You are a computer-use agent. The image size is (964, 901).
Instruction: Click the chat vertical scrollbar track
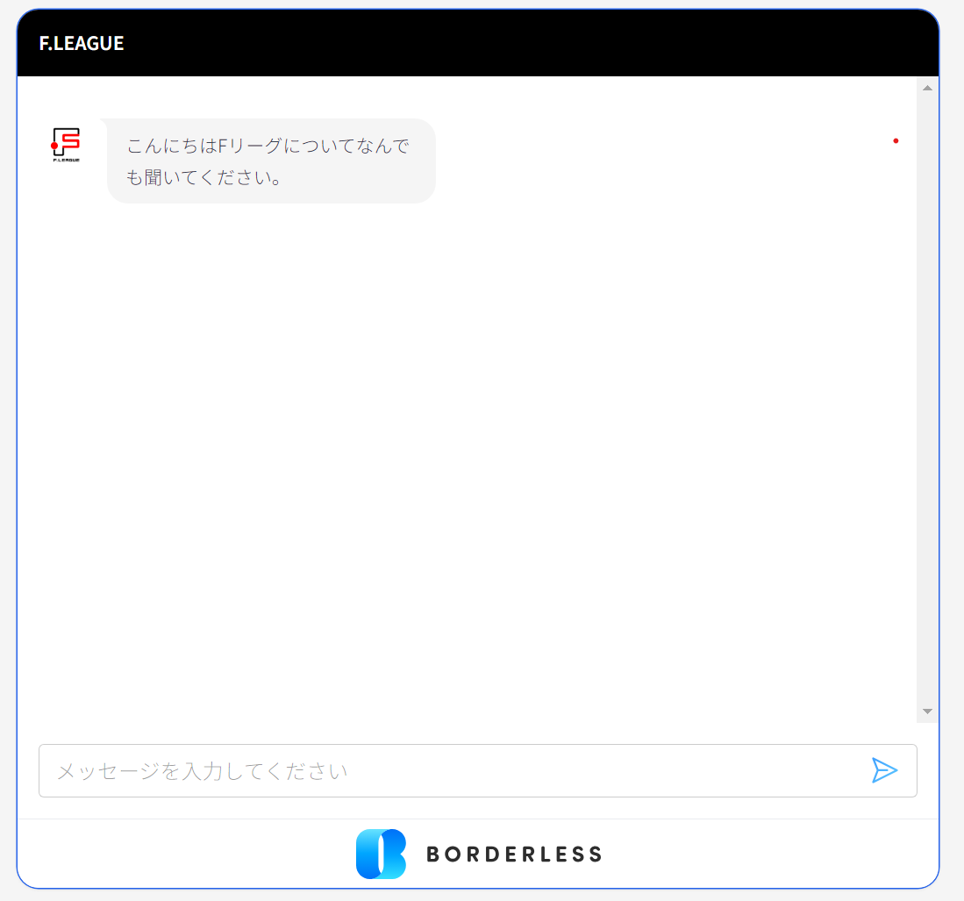927,395
